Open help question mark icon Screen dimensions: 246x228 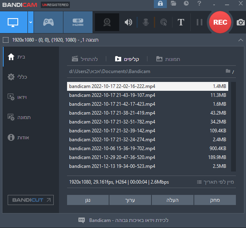pyautogui.click(x=199, y=4)
